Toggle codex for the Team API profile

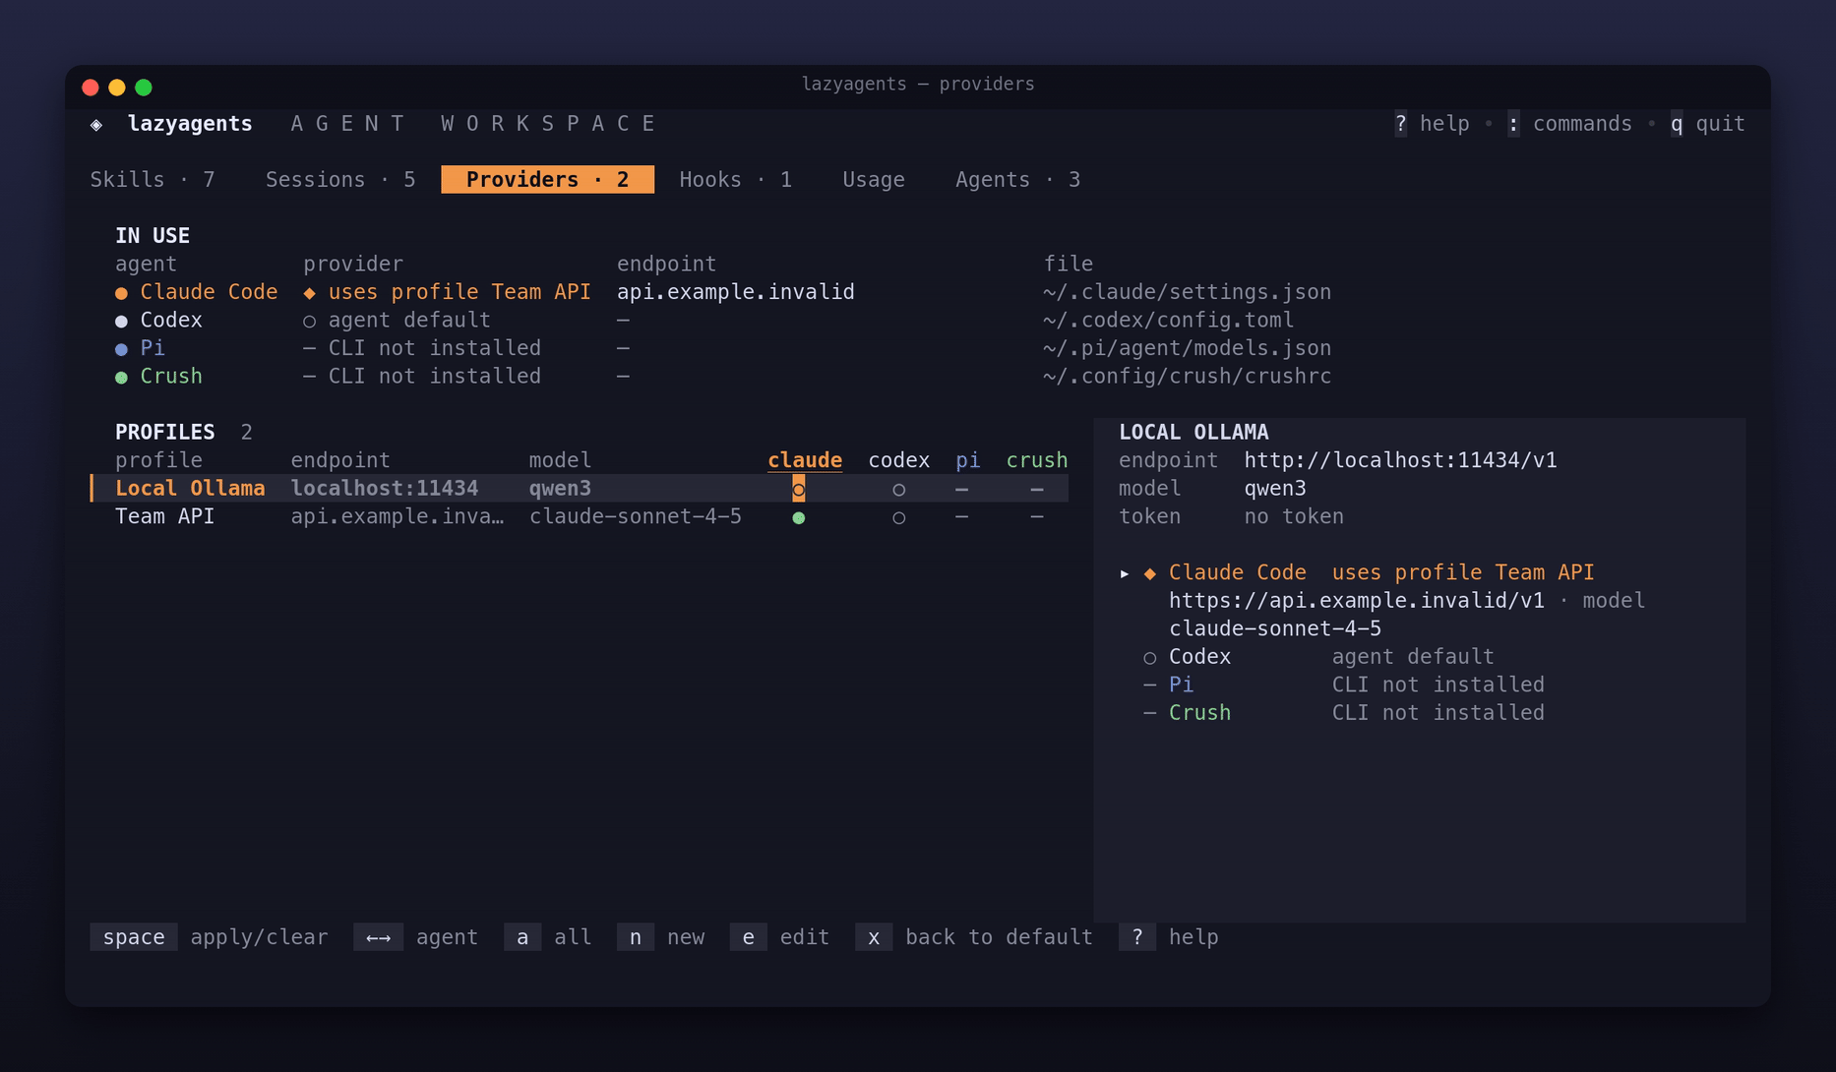click(898, 518)
